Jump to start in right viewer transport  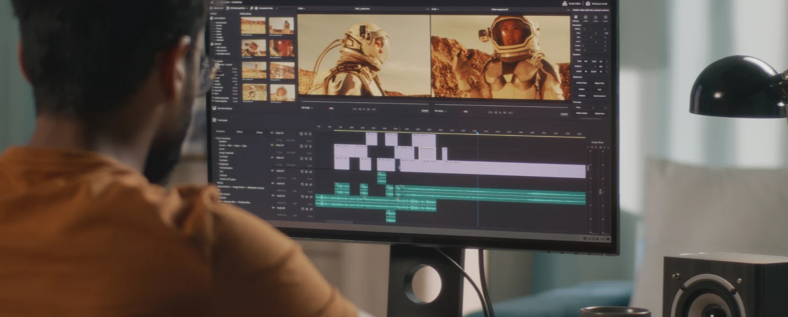(x=490, y=113)
